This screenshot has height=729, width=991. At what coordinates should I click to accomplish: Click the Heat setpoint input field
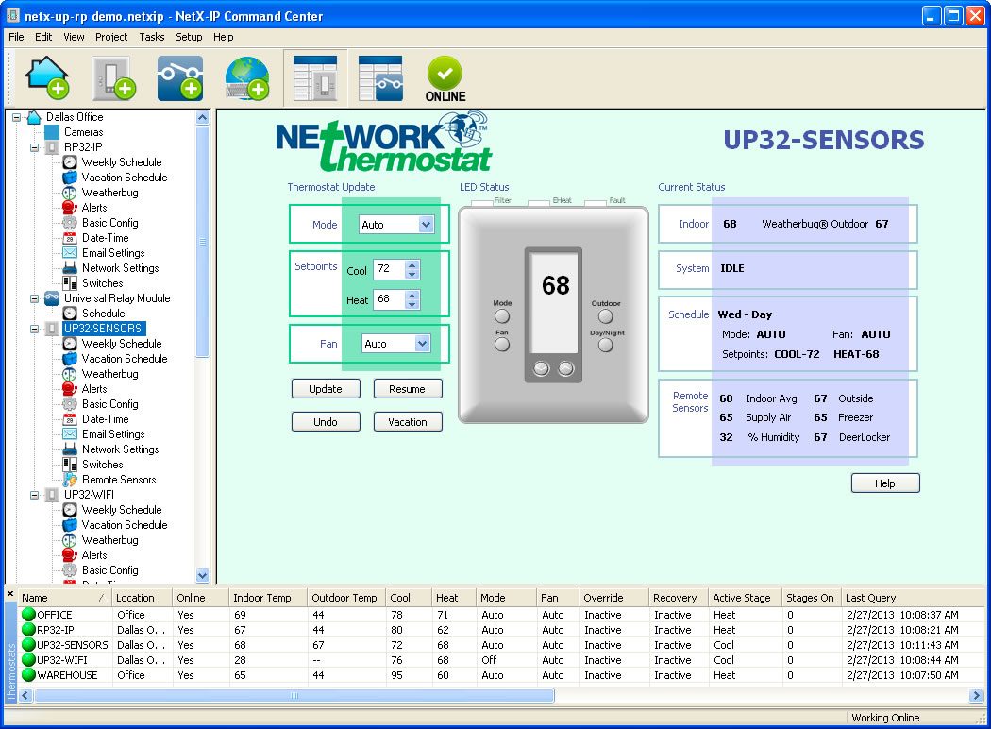click(389, 299)
